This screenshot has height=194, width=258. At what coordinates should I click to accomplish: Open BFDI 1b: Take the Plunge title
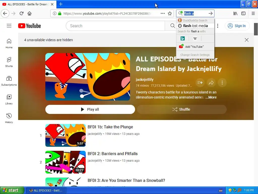110,127
